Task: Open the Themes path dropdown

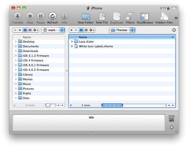Action: (122, 30)
